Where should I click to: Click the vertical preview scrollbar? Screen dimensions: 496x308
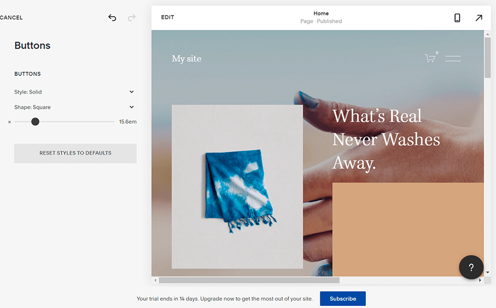tap(487, 54)
